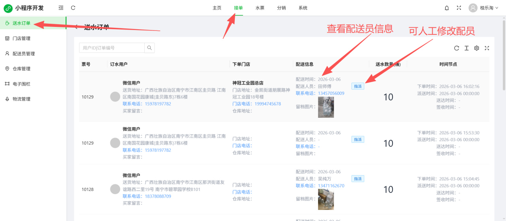Click the 指派 button for courier 吴纯万
506x221 pixels.
(358, 179)
